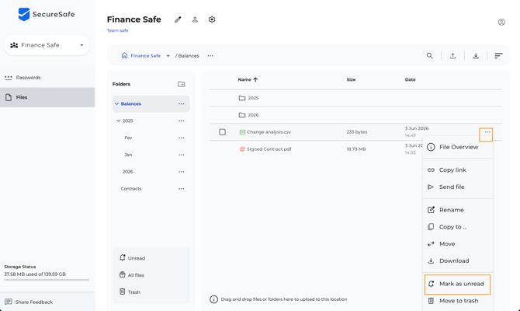Choose Mark as unread from context menu
This screenshot has width=520, height=311.
click(x=457, y=284)
